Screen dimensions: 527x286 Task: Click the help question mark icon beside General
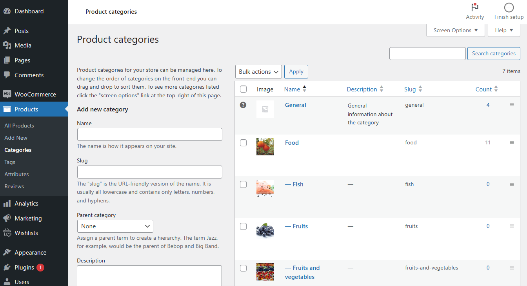243,105
